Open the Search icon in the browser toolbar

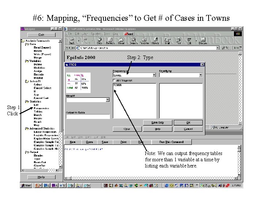[134, 41]
